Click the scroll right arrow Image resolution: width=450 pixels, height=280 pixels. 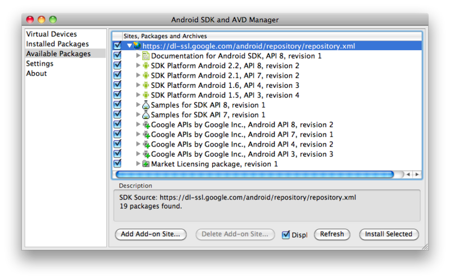tap(417, 174)
